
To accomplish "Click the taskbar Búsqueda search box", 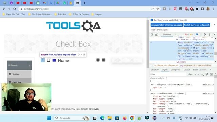I will pos(72,118).
